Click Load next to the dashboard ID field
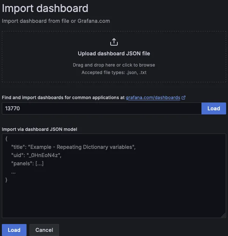 tap(214, 108)
